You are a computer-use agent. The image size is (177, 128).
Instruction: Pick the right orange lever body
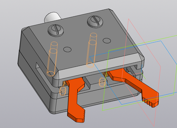coord(133,85)
